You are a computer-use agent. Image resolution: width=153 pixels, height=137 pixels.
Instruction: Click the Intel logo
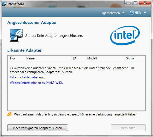125,35
